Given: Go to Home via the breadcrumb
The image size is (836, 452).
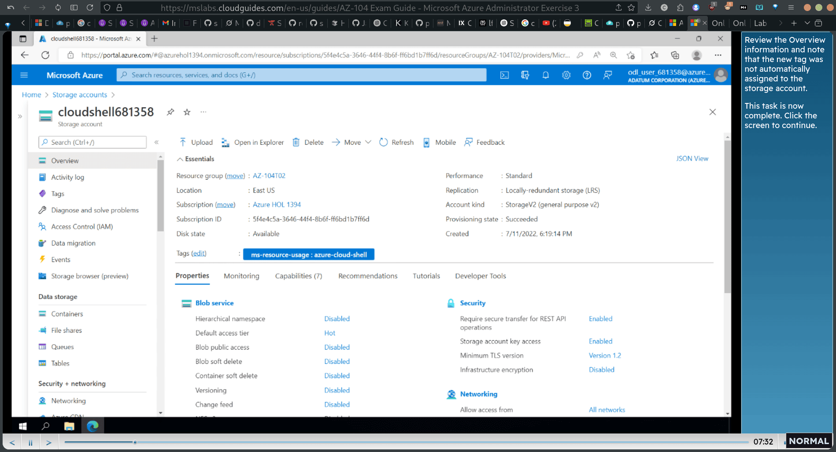Looking at the screenshot, I should tap(31, 95).
